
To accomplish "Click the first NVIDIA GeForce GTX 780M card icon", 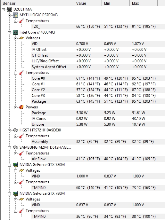I will [15, 165].
